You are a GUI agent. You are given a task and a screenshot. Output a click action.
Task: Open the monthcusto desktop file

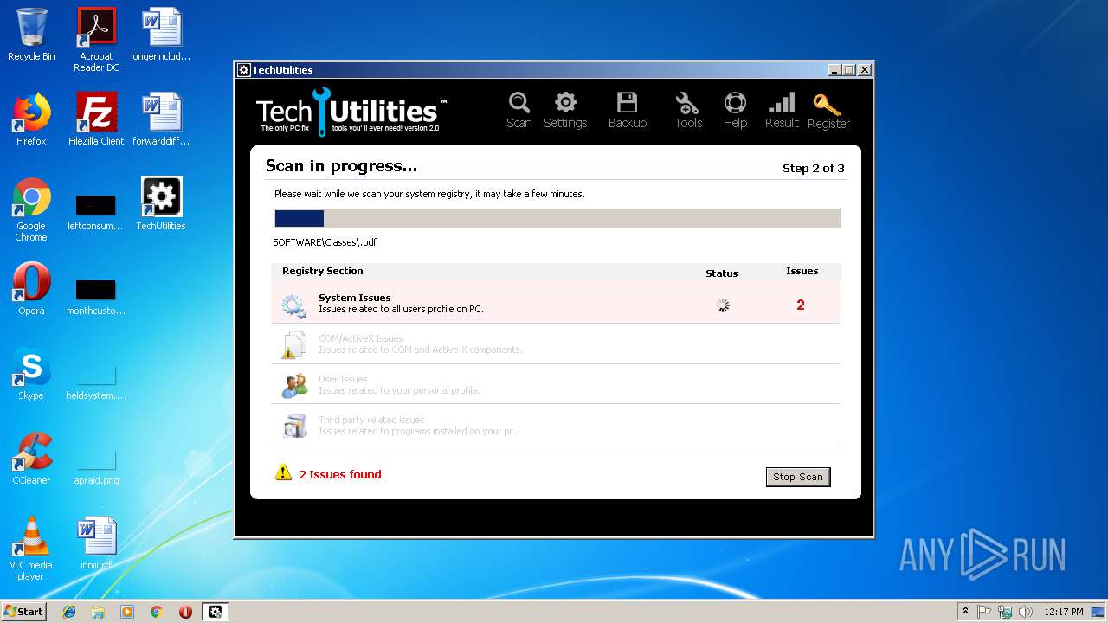click(95, 296)
